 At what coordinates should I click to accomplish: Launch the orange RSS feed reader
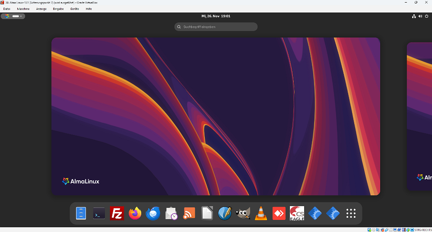[x=189, y=213]
